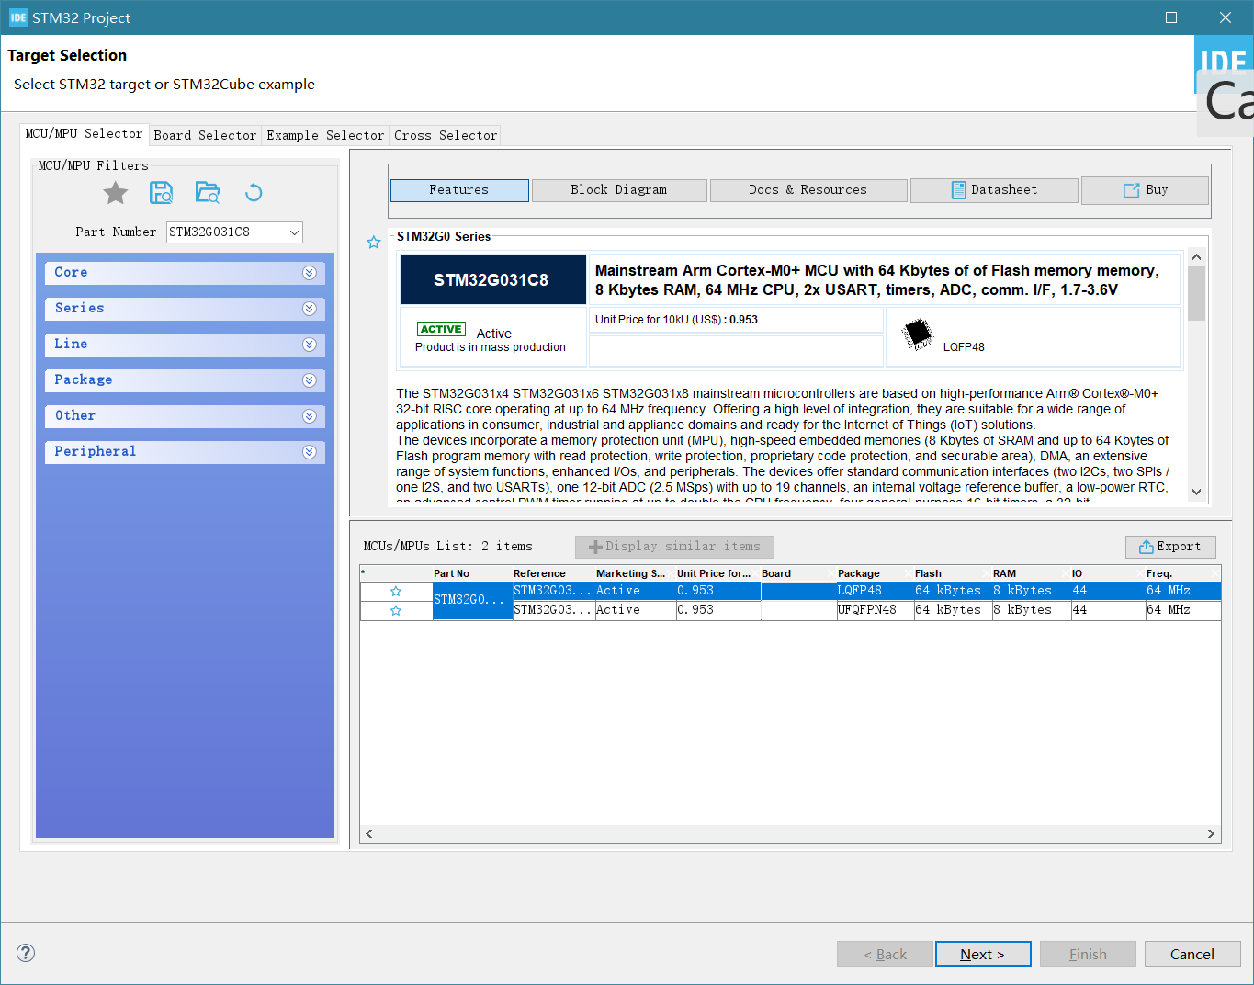Viewport: 1254px width, 985px height.
Task: Open the Block Diagram view
Action: pyautogui.click(x=619, y=190)
